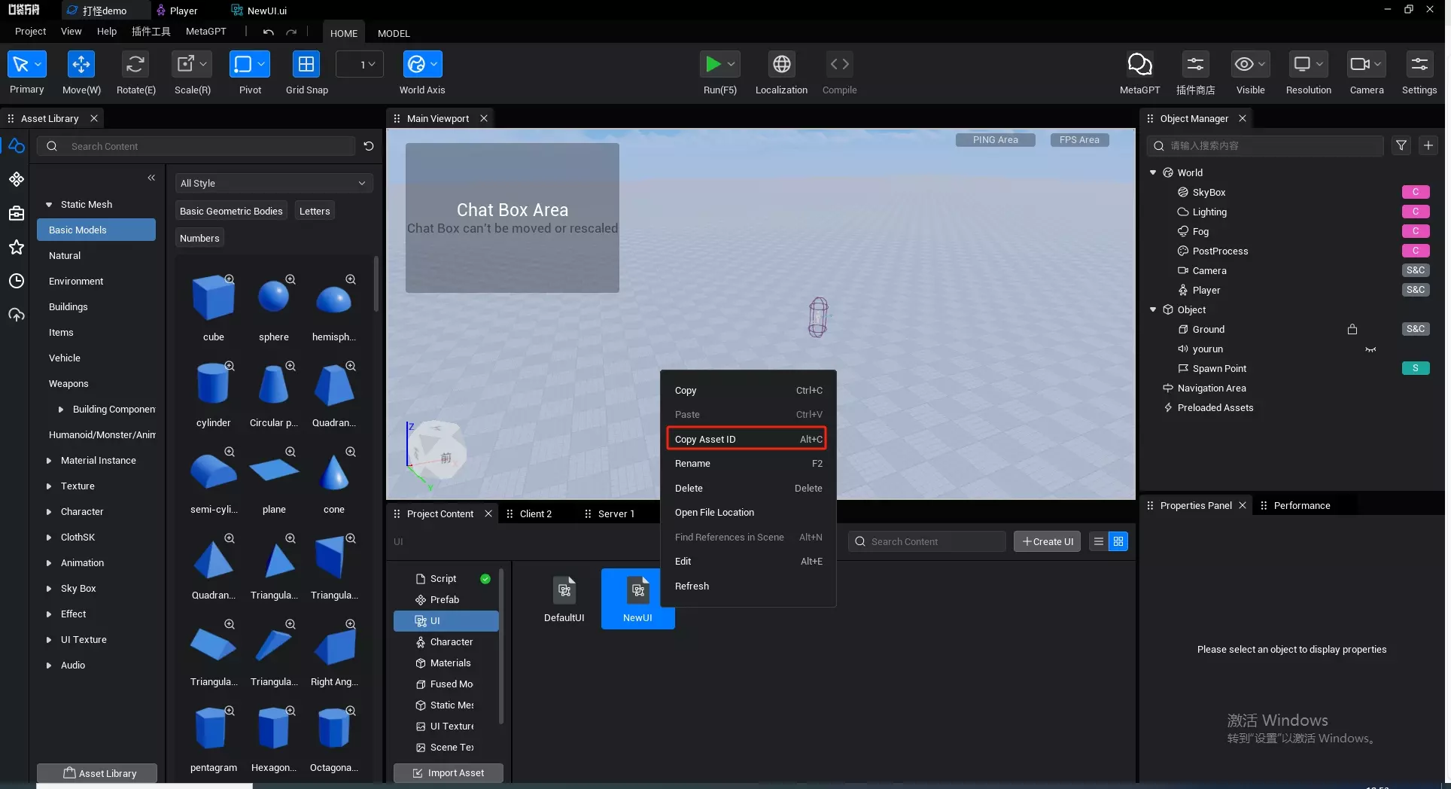This screenshot has height=789, width=1451.
Task: Toggle Grid Snap
Action: pyautogui.click(x=306, y=64)
